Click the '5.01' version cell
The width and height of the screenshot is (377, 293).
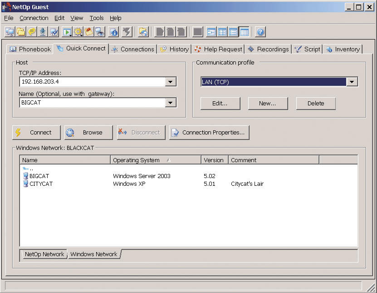point(210,184)
